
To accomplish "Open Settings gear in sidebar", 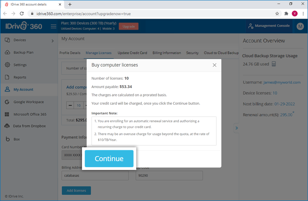I will click(7, 65).
